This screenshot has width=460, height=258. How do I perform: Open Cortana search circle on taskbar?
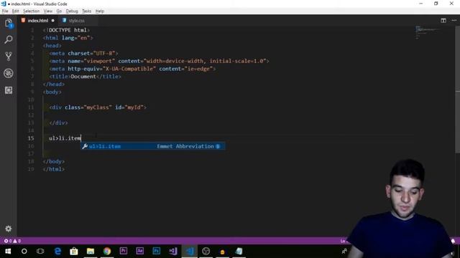coord(24,252)
